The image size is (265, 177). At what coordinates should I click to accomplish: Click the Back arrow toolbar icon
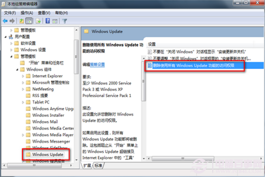coord(5,21)
